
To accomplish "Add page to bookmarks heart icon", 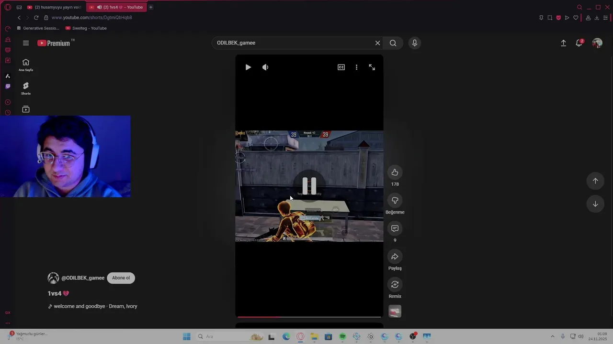I will coord(576,18).
